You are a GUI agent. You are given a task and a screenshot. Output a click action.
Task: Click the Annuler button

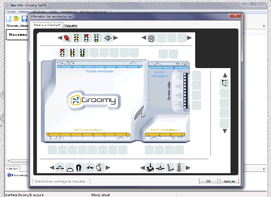click(x=229, y=181)
